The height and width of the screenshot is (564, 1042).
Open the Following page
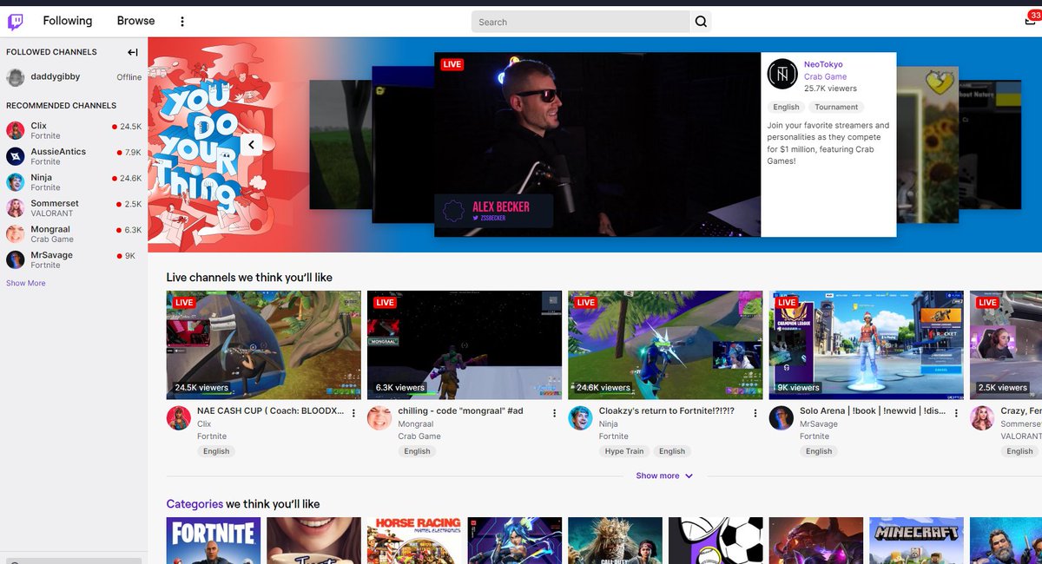[x=68, y=20]
